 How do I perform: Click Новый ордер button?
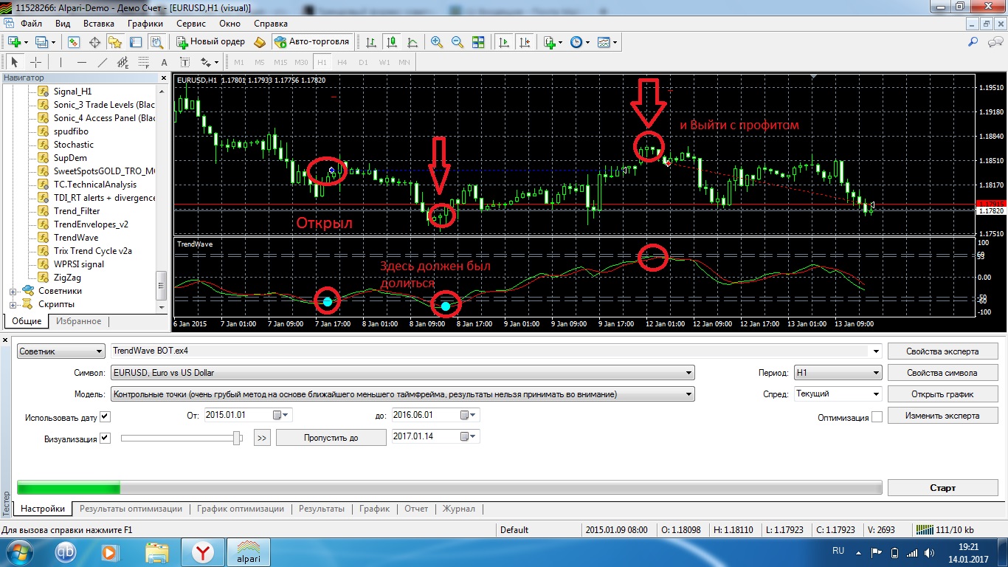(x=210, y=42)
